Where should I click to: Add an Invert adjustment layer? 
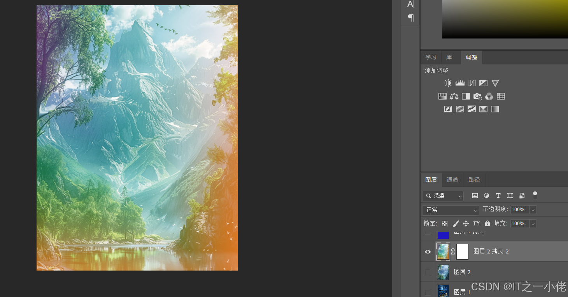coord(448,109)
